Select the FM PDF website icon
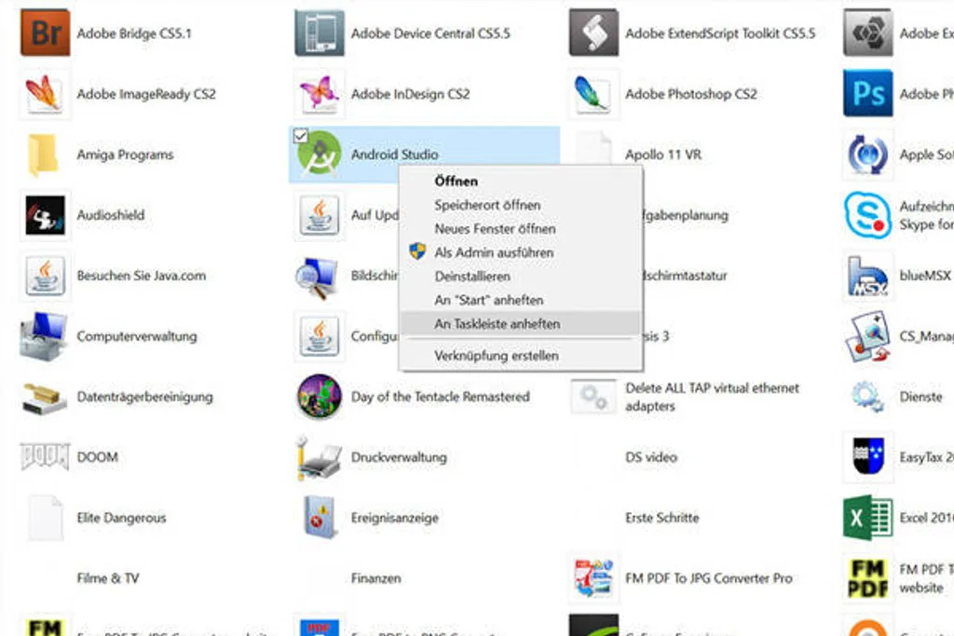This screenshot has height=636, width=954. coord(868,578)
